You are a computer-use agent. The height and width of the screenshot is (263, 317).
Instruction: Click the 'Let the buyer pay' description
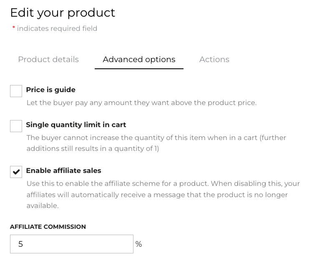[141, 103]
